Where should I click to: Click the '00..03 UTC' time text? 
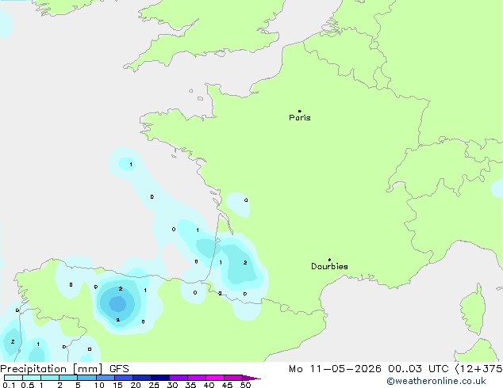point(418,369)
